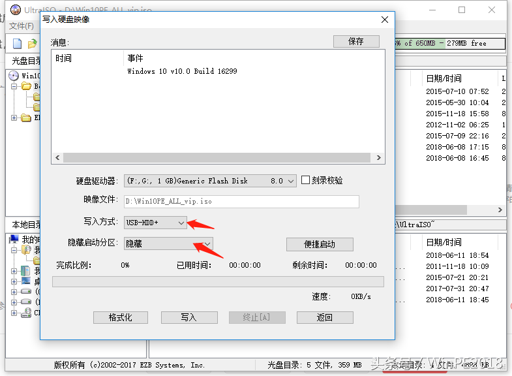Click the Open file icon in UltraISO toolbar

(33, 44)
